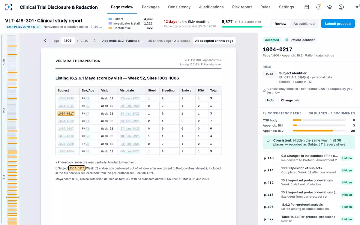The width and height of the screenshot is (360, 225).
Task: Open the p. 118 consistency result
Action: pyautogui.click(x=309, y=158)
